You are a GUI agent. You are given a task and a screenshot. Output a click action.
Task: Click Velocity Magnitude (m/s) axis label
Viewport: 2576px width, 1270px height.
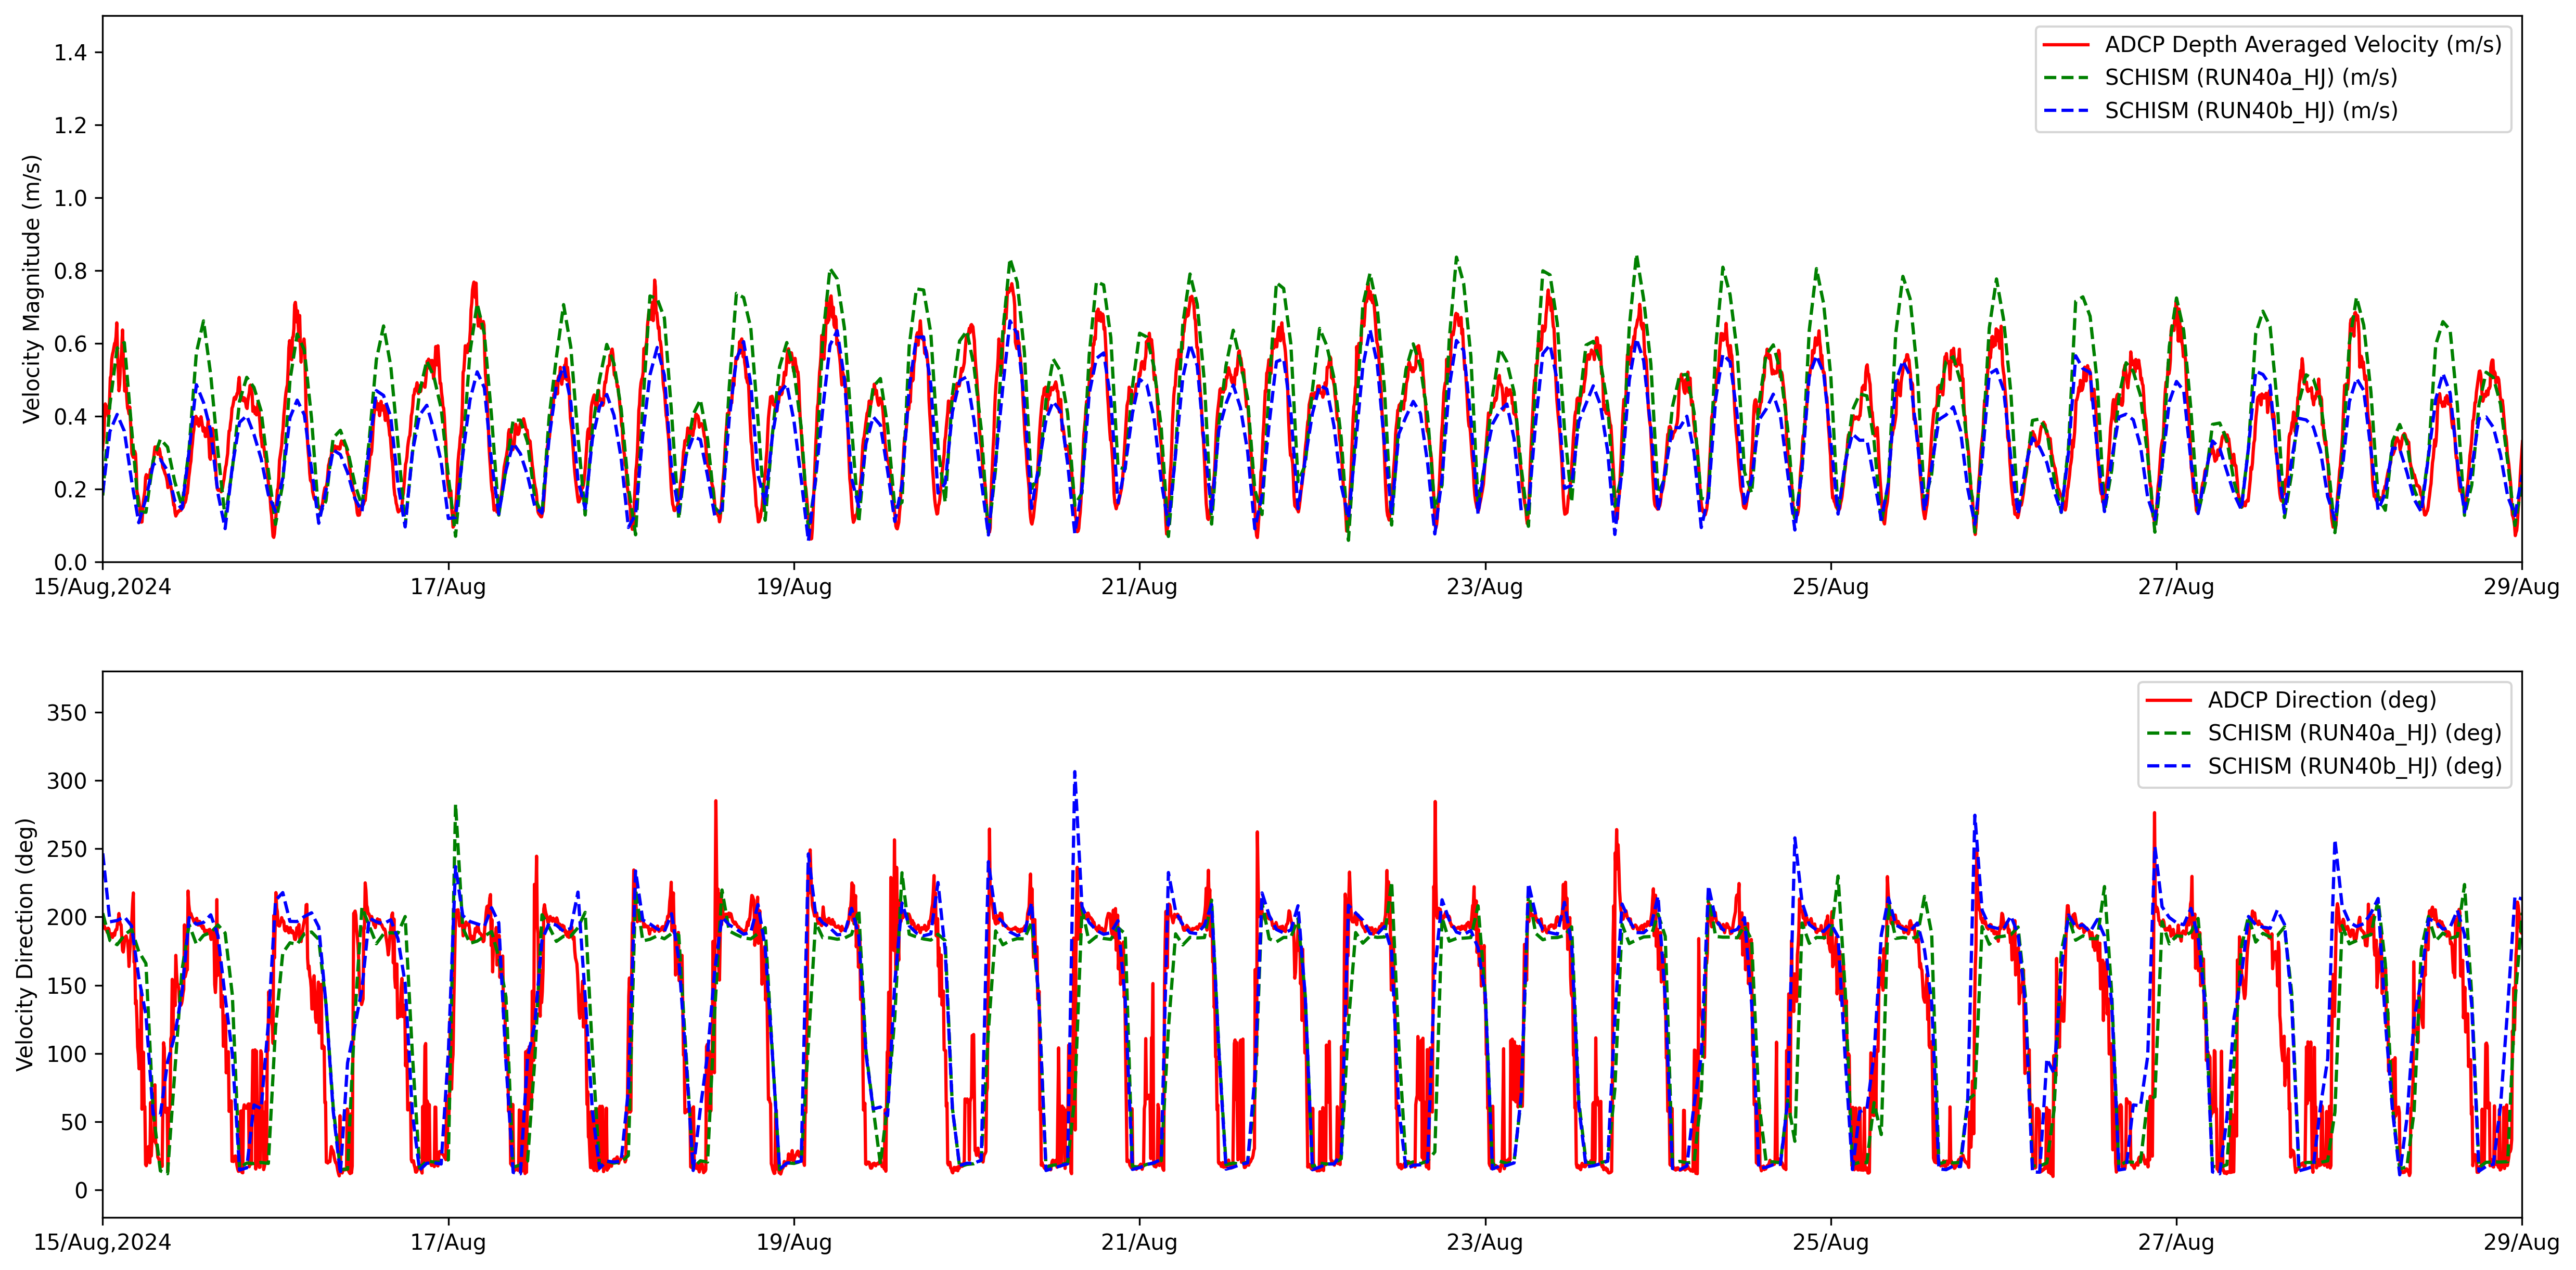click(32, 289)
